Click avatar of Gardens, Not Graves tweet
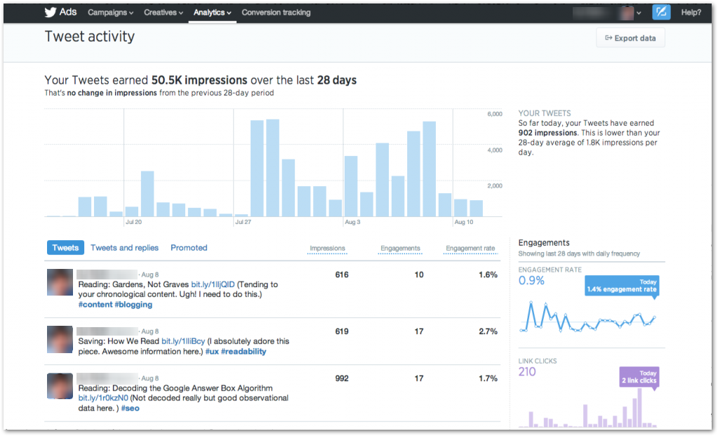 point(60,282)
